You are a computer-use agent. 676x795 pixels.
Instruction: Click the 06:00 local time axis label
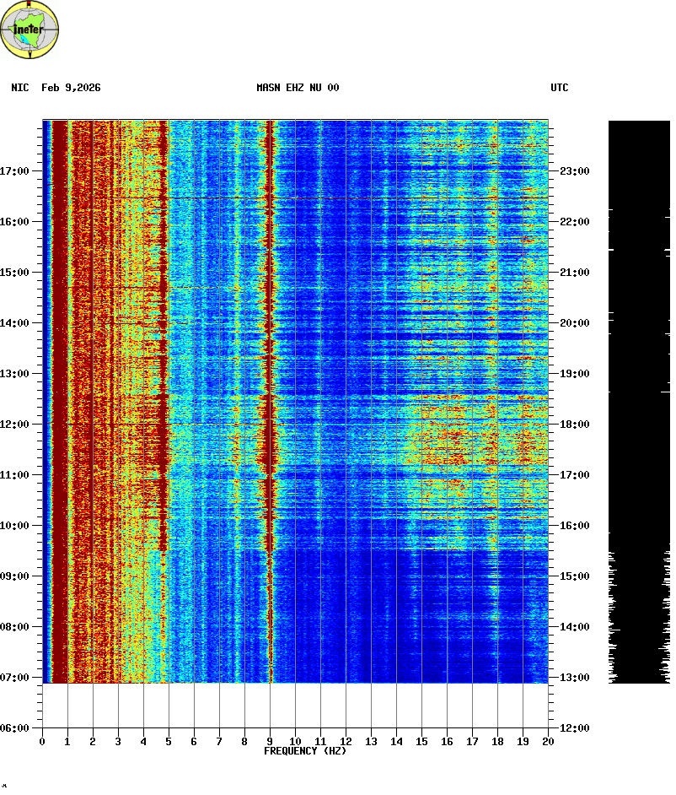click(15, 728)
